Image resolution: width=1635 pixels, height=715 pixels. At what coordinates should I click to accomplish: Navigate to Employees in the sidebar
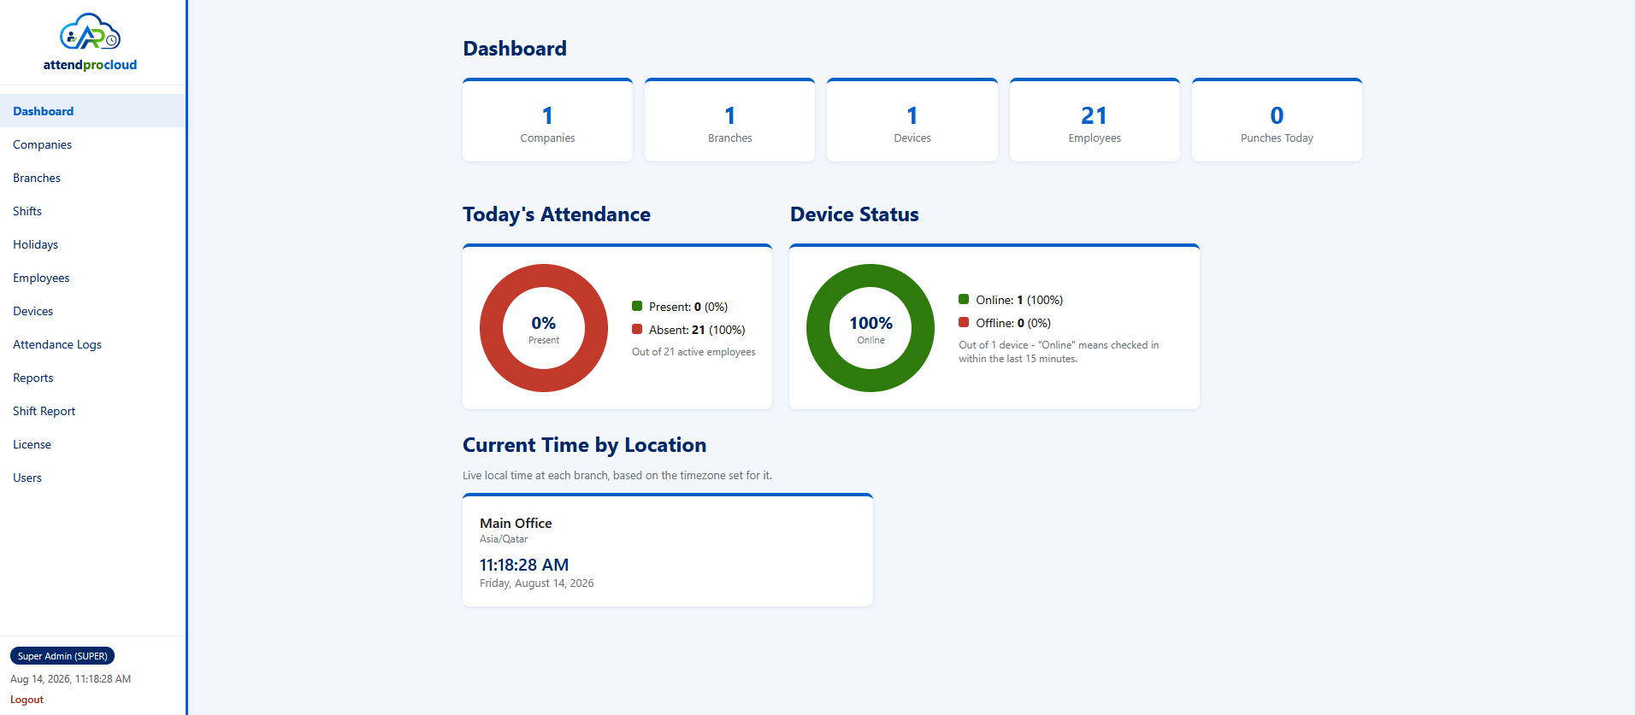tap(92, 278)
